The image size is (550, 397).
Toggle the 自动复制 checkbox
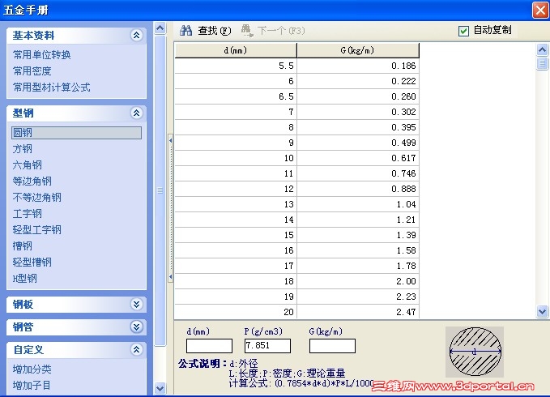pos(463,32)
